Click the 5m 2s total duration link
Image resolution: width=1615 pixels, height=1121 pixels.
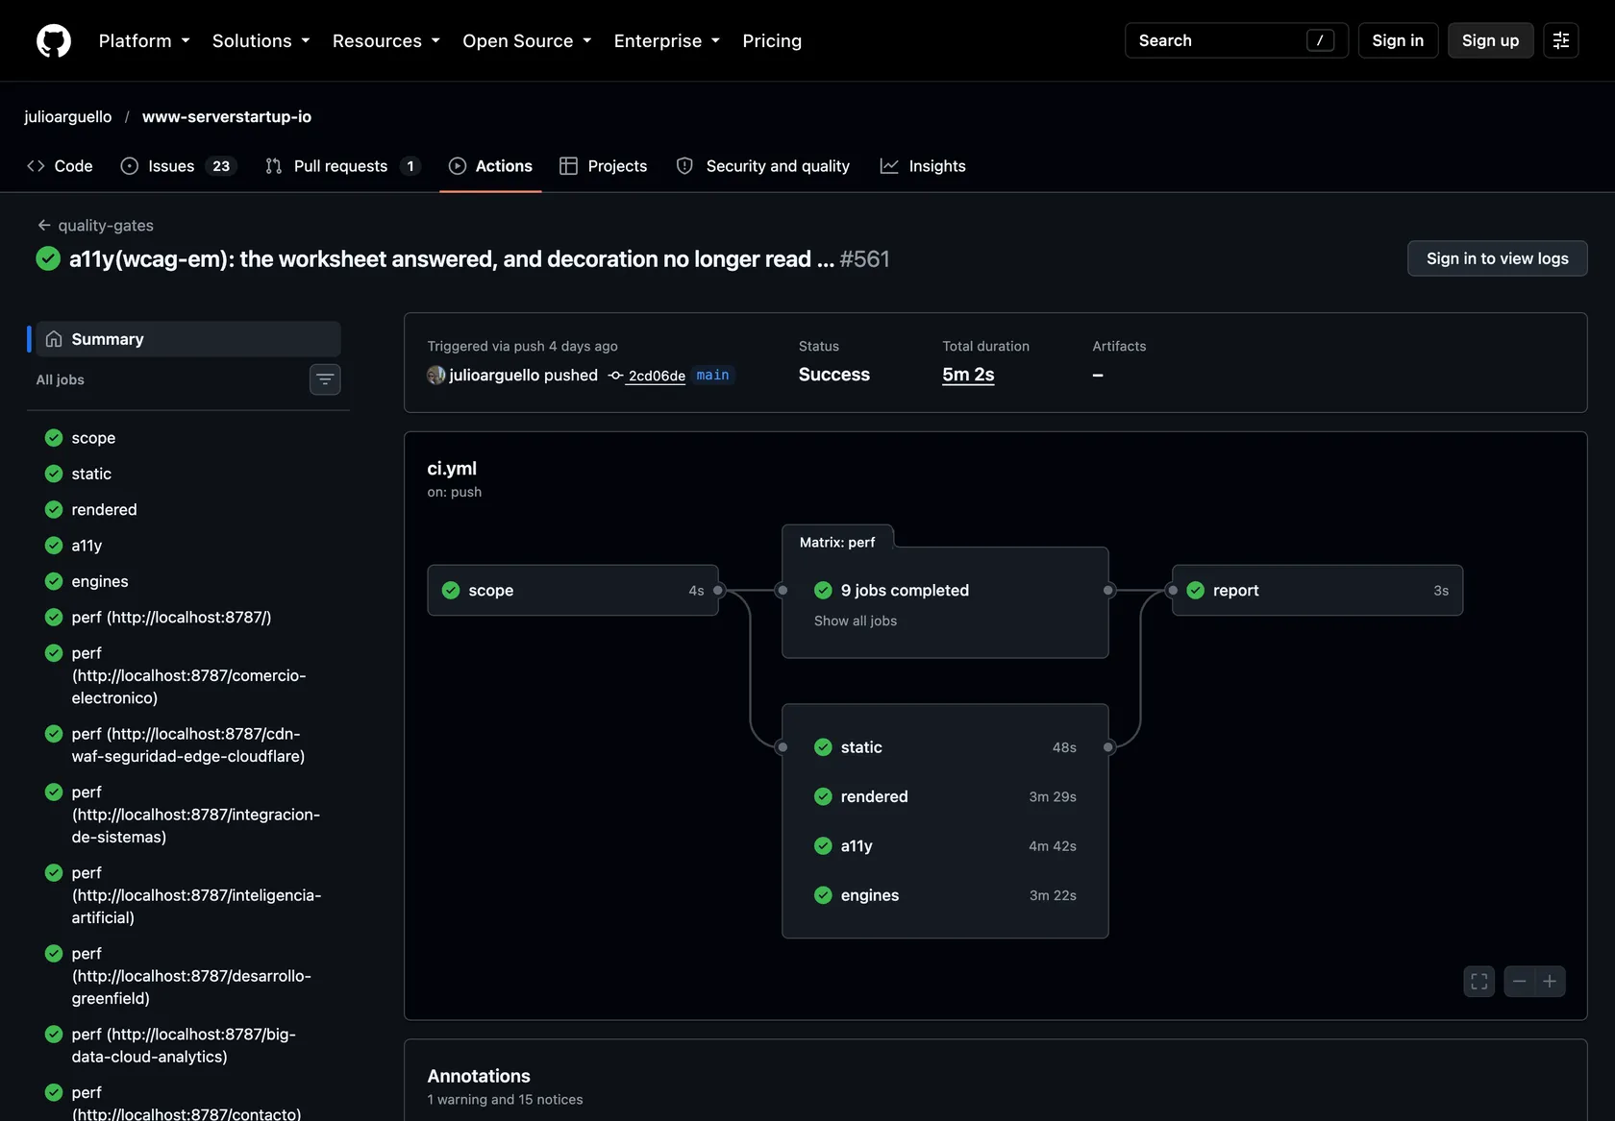(968, 375)
